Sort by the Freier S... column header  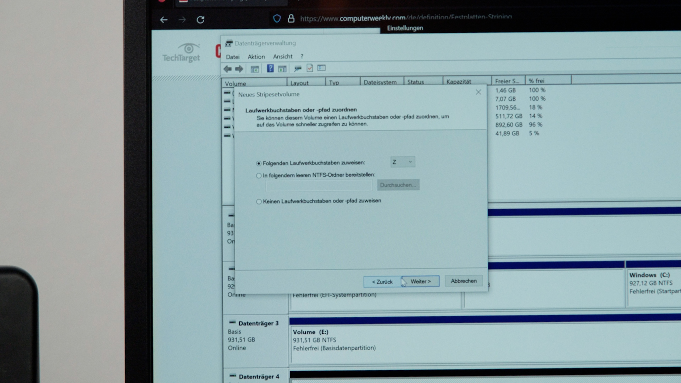508,81
